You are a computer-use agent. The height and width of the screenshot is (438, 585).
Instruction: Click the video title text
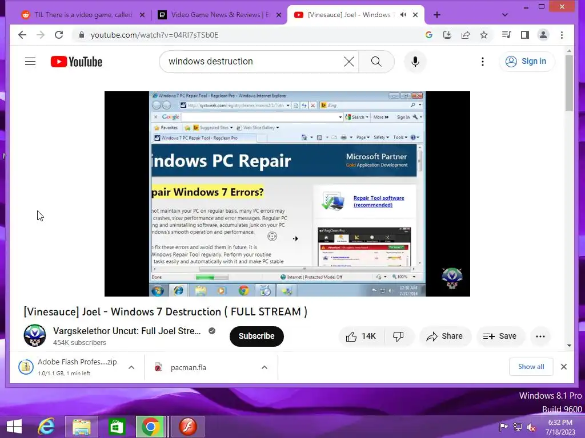pos(165,312)
